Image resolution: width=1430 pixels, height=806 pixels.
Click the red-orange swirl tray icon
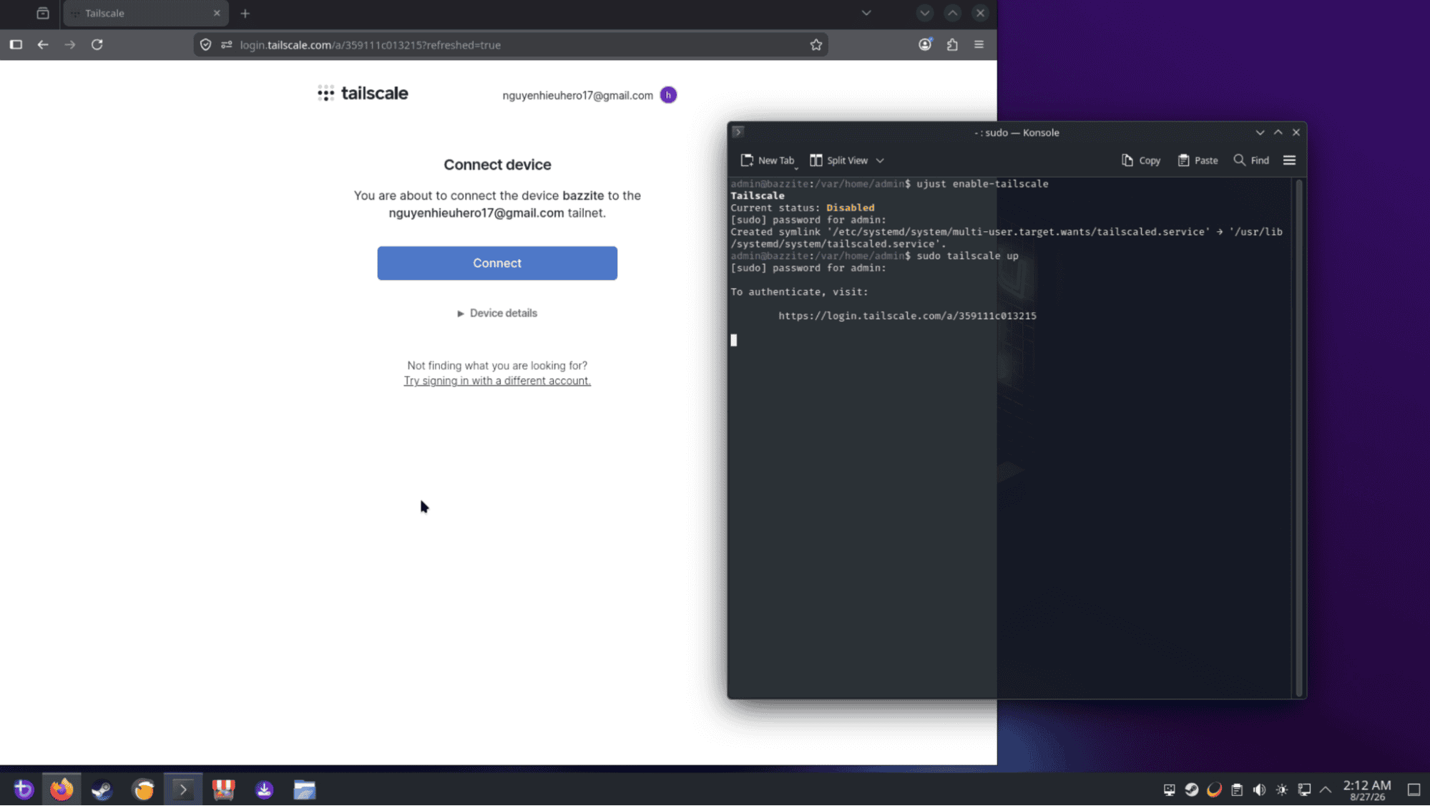1215,790
